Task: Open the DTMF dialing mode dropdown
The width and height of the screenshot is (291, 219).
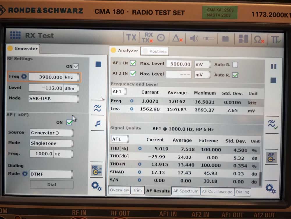Action: coord(51,174)
